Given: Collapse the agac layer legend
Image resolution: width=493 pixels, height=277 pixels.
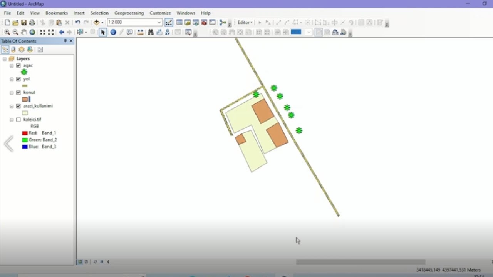Looking at the screenshot, I should click(12, 66).
